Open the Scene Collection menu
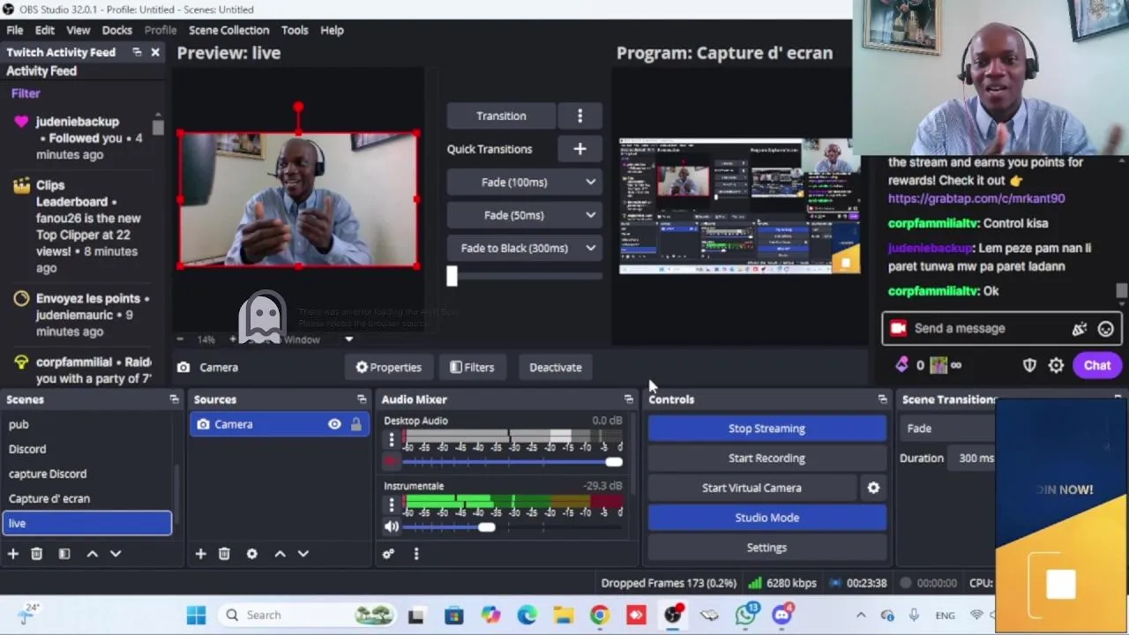This screenshot has width=1129, height=635. click(228, 30)
